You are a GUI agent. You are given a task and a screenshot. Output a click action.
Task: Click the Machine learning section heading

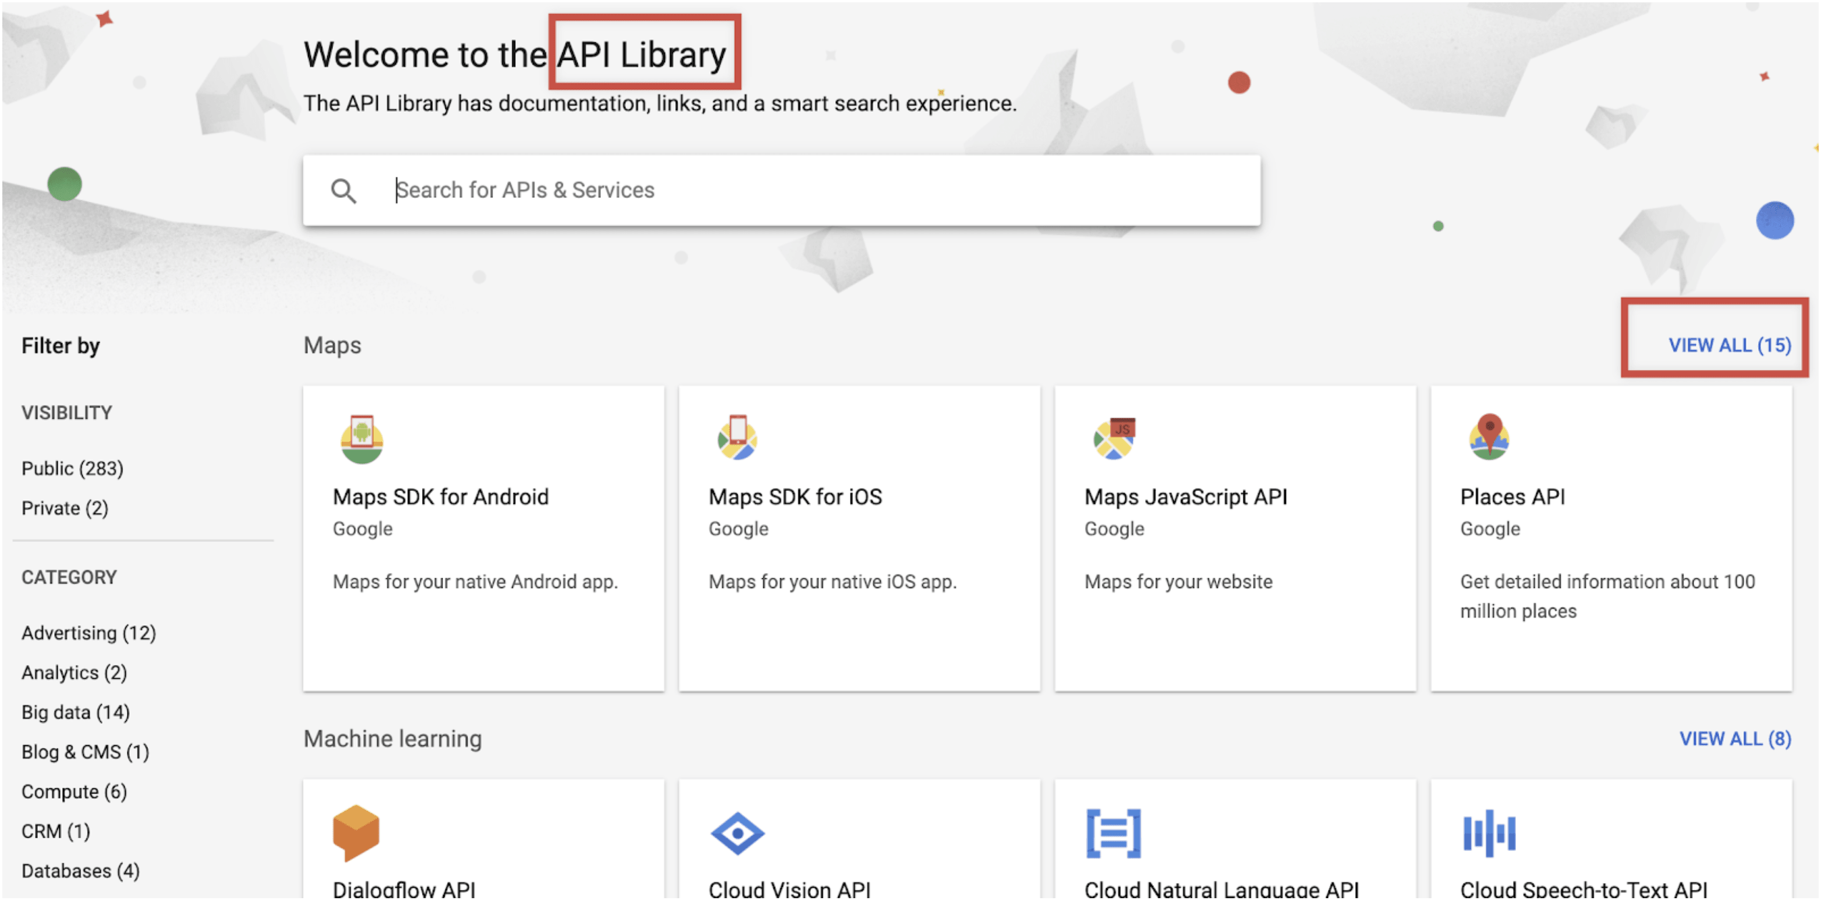[392, 739]
